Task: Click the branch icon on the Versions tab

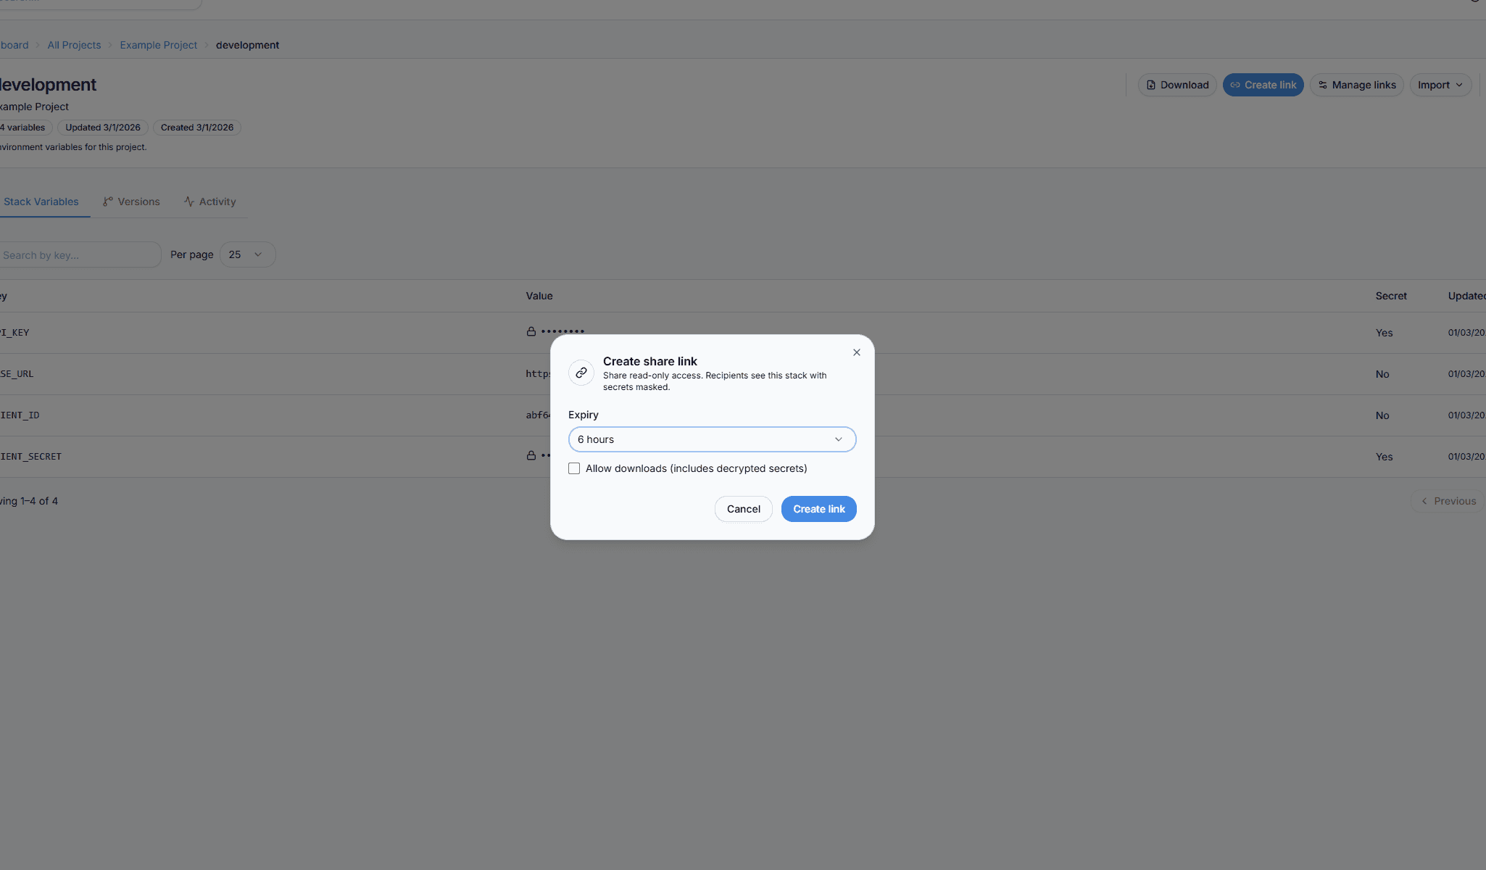Action: coord(109,201)
